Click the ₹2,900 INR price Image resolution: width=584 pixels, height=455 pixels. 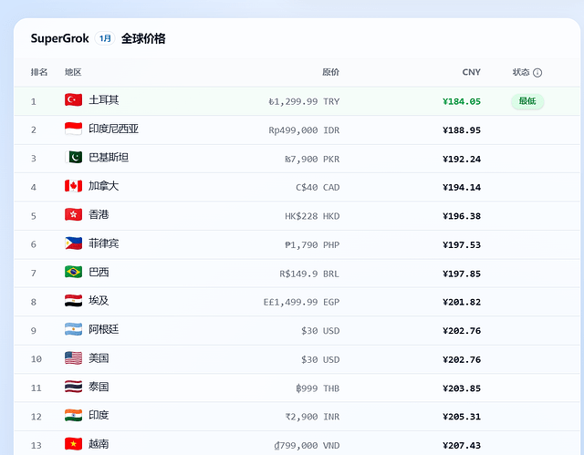coord(312,417)
